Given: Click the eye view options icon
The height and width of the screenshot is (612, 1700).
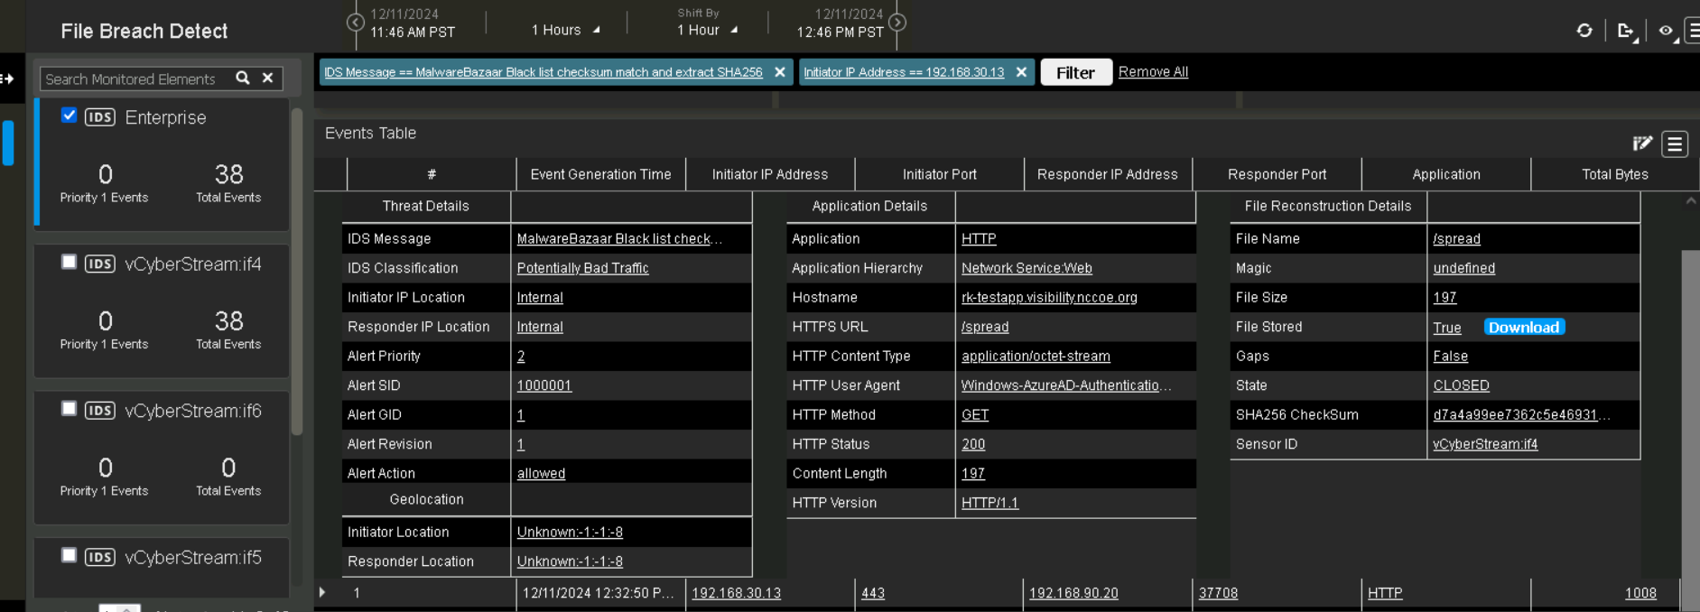Looking at the screenshot, I should [1666, 31].
